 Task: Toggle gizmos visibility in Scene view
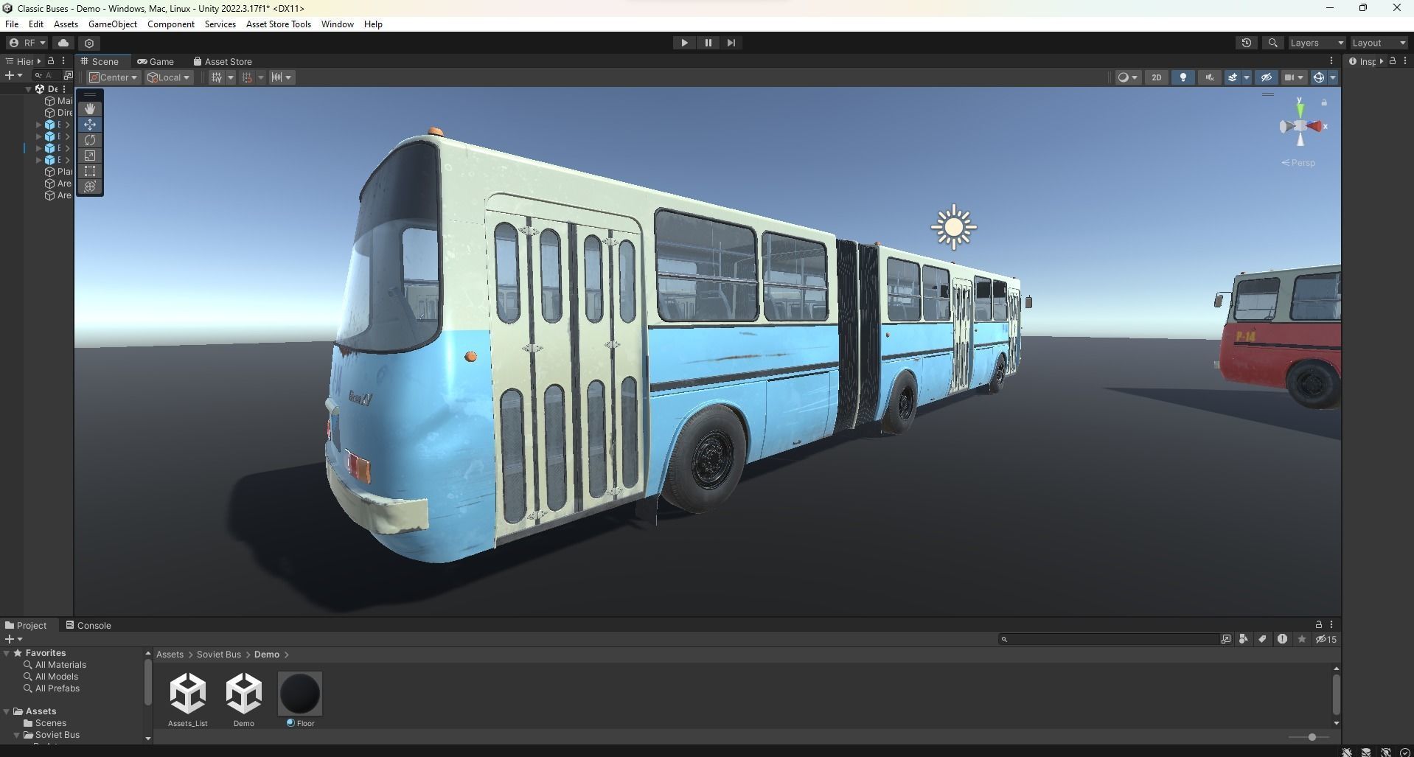(x=1320, y=77)
